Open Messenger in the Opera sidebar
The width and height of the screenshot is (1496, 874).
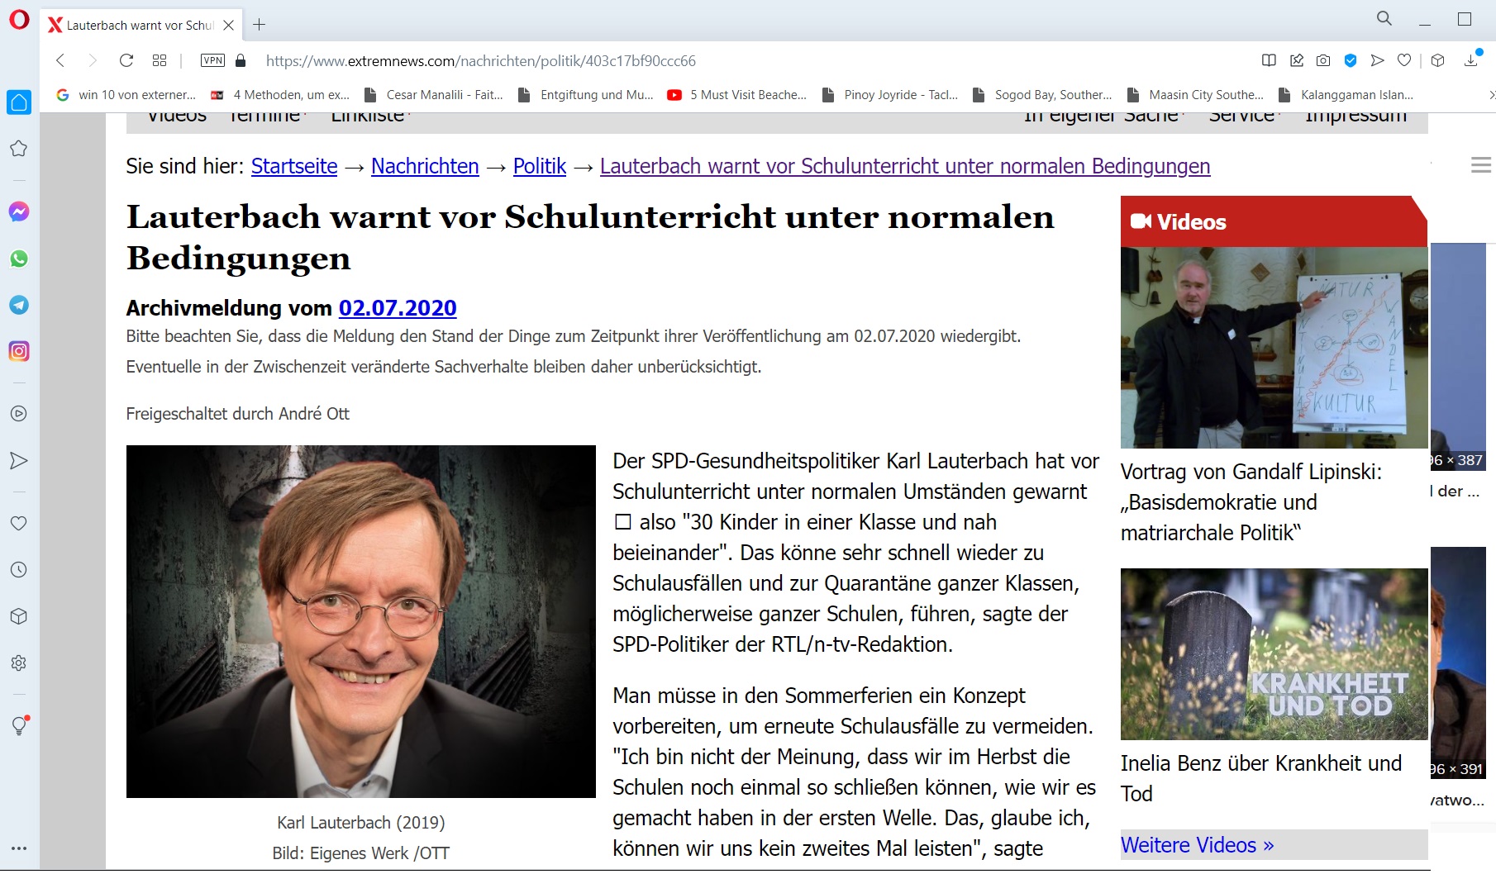(19, 211)
